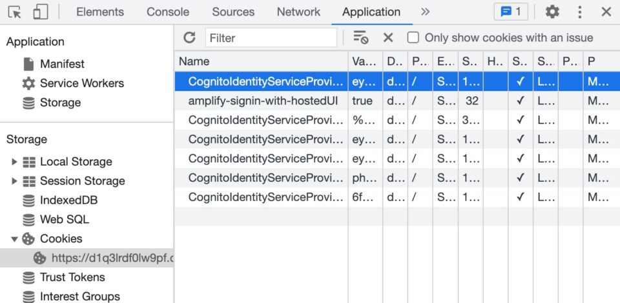Open the three-dot DevTools menu
Viewport: 620px width, 303px height.
[x=580, y=12]
